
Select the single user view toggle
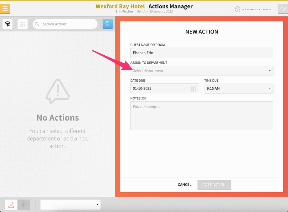click(x=11, y=205)
